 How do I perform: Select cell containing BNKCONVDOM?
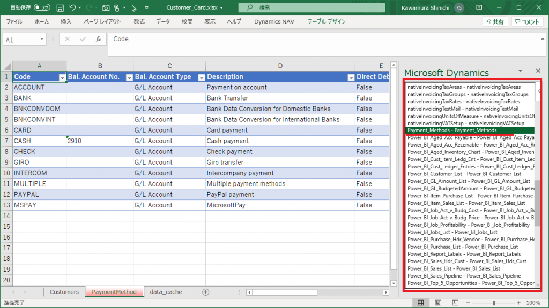click(x=39, y=109)
